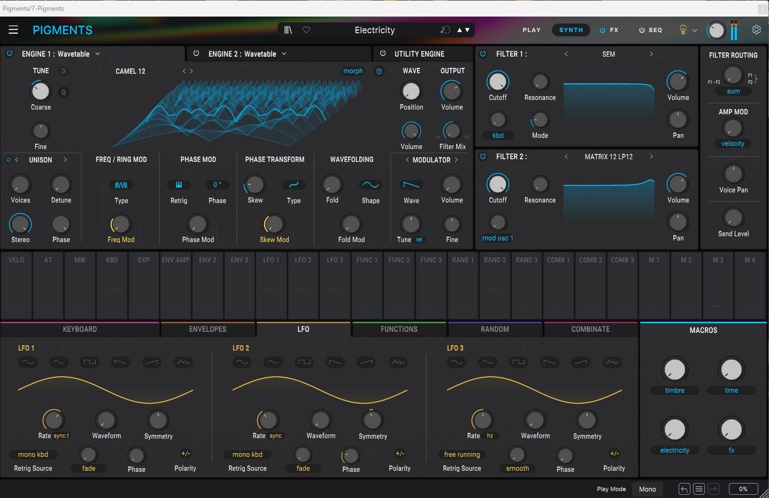The height and width of the screenshot is (498, 769).
Task: Click the Electricity preset name
Action: click(374, 30)
